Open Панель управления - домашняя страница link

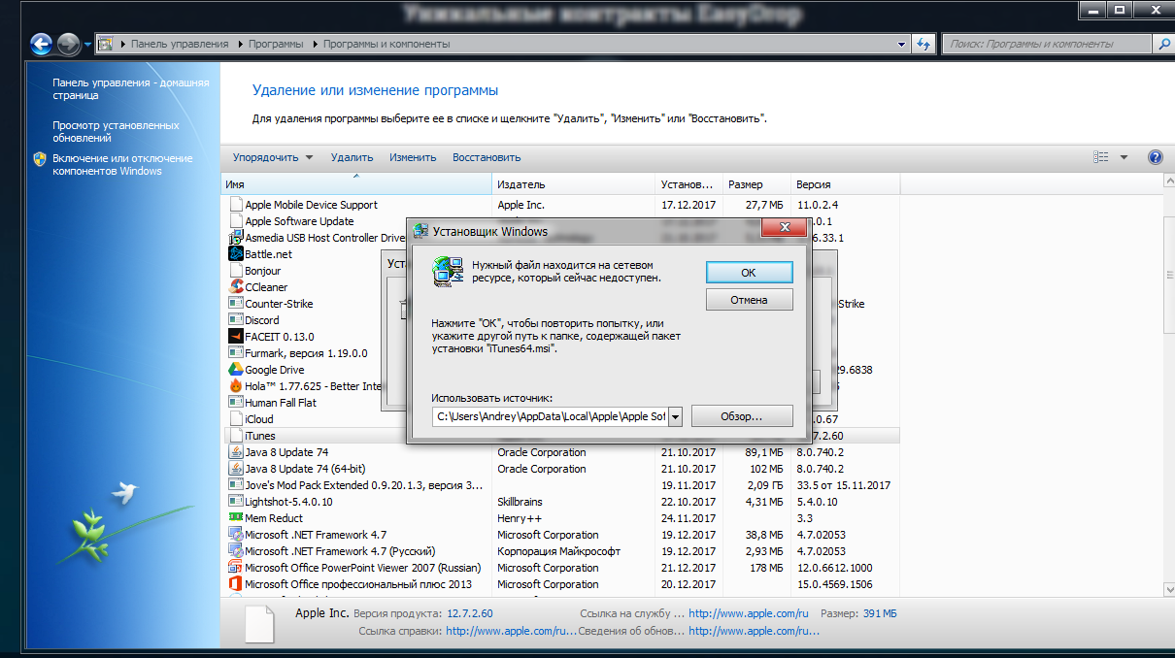coord(130,89)
